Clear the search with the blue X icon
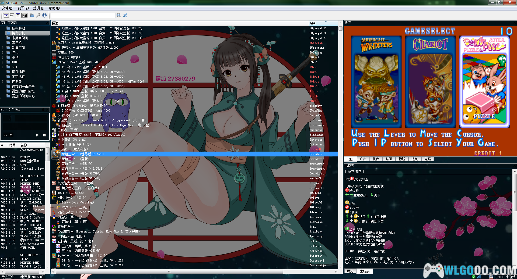The height and width of the screenshot is (279, 517). (125, 15)
